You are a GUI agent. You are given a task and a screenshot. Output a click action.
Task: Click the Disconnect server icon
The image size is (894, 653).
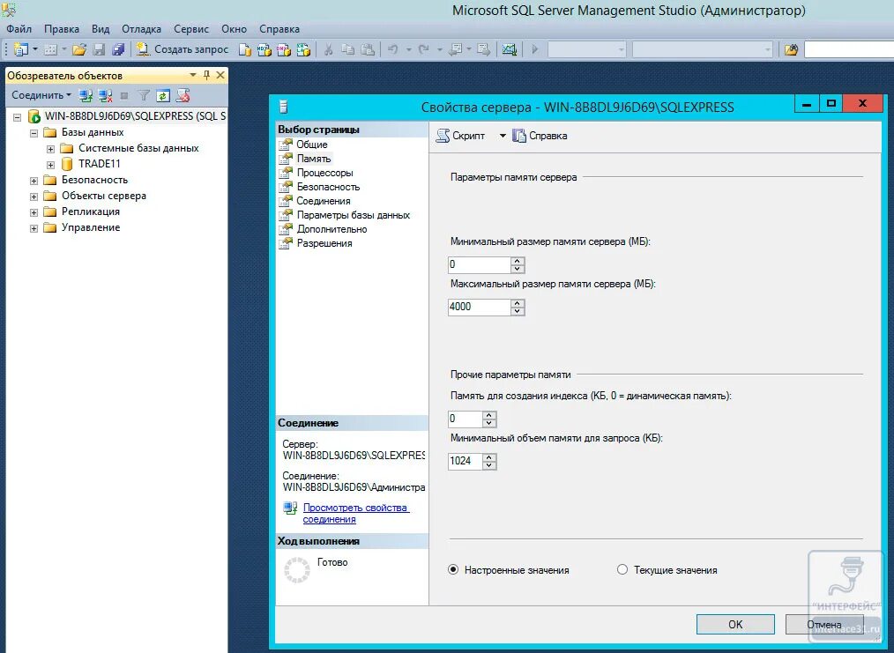105,96
